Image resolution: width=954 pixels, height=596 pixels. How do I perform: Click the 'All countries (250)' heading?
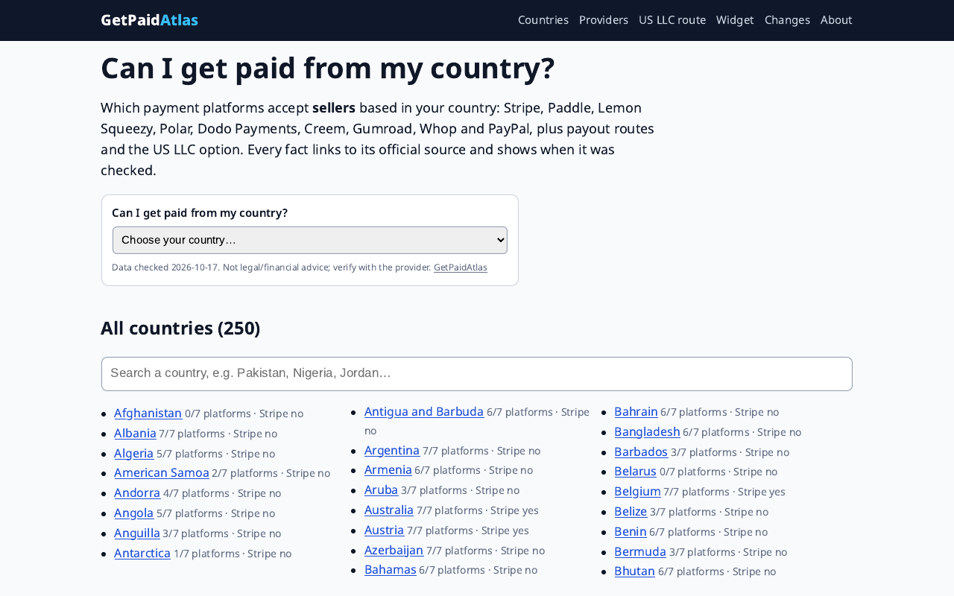[180, 329]
